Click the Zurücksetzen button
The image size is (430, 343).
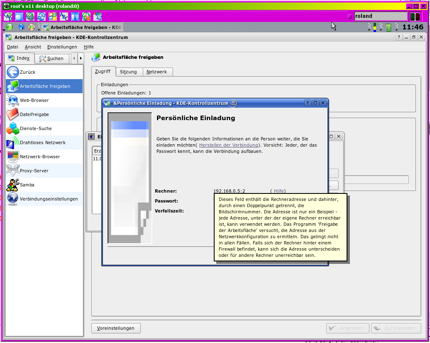(396, 328)
